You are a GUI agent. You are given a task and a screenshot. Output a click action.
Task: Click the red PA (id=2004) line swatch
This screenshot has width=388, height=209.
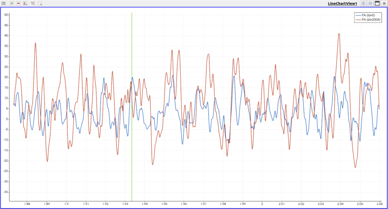click(x=358, y=20)
